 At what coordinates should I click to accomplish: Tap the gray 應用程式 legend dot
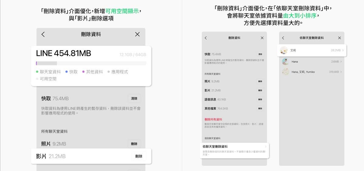point(108,72)
